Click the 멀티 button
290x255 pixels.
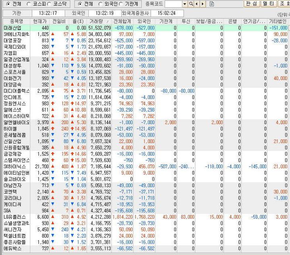(269, 4)
